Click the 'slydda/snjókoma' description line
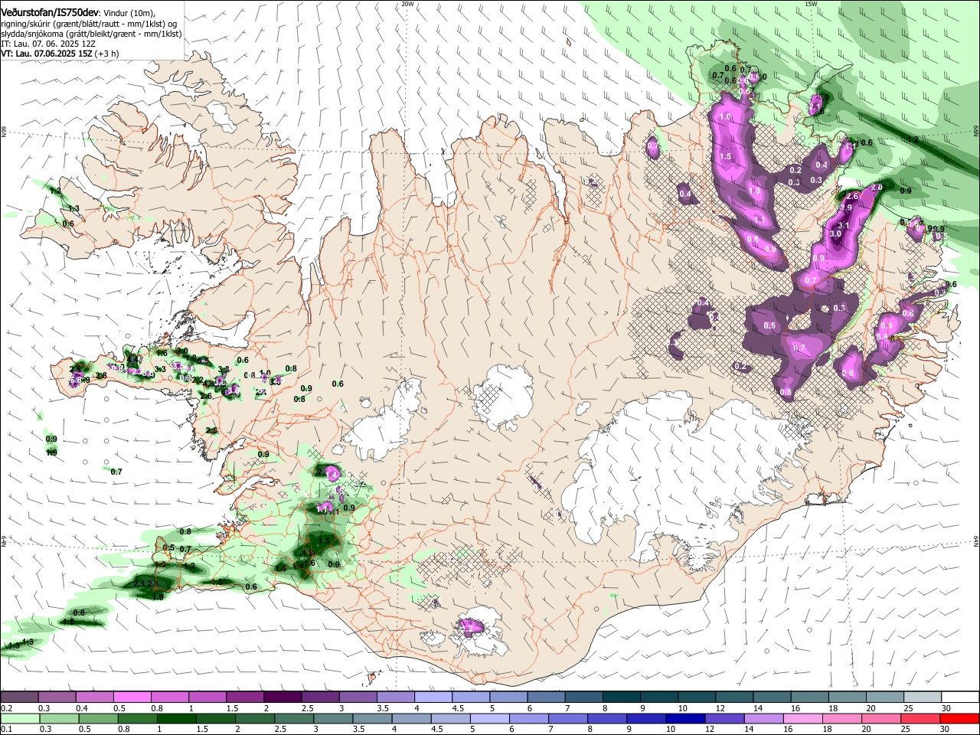 91,34
